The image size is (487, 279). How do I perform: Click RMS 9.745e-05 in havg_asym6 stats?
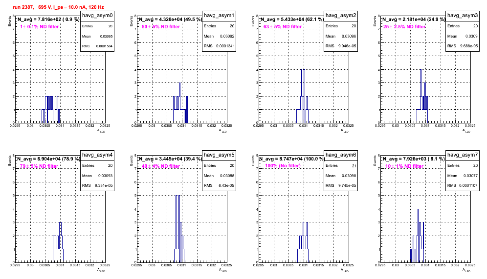coord(341,186)
